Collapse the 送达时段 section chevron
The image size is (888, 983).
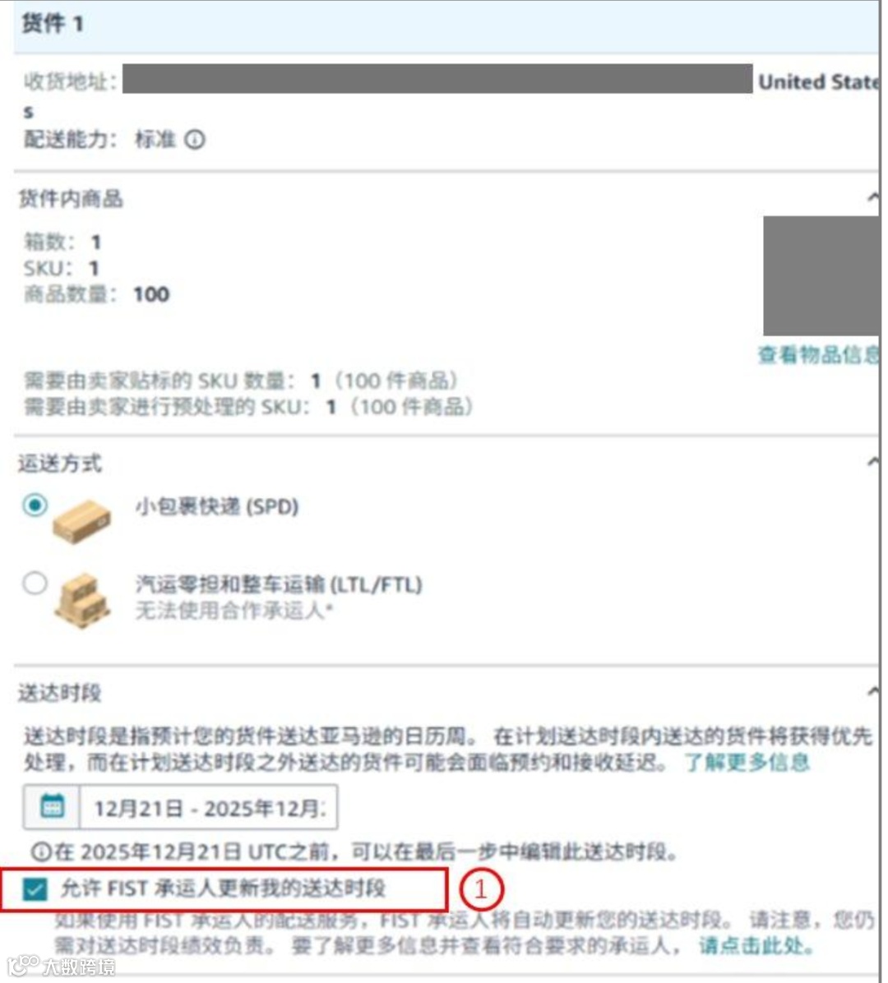click(873, 693)
